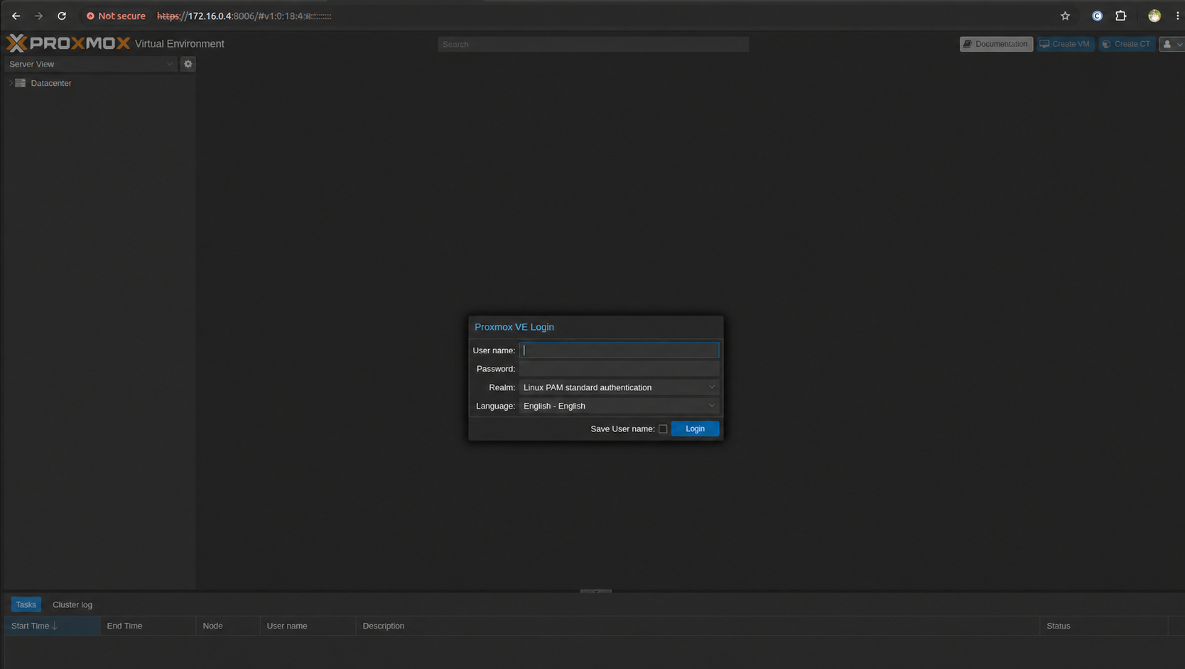
Task: Click the blue C extension icon
Action: [1097, 16]
